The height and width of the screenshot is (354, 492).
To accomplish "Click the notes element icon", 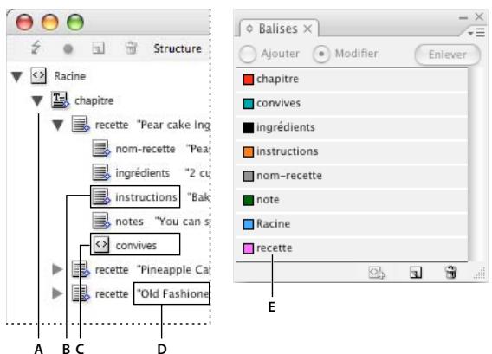I will tap(101, 221).
